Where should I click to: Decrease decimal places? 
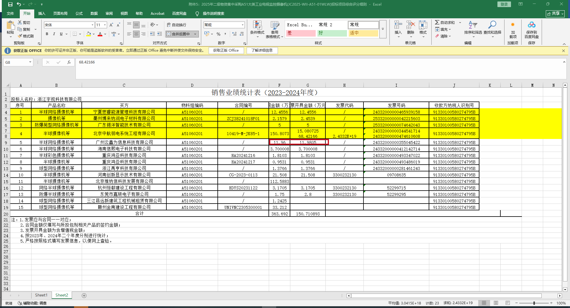pos(242,34)
